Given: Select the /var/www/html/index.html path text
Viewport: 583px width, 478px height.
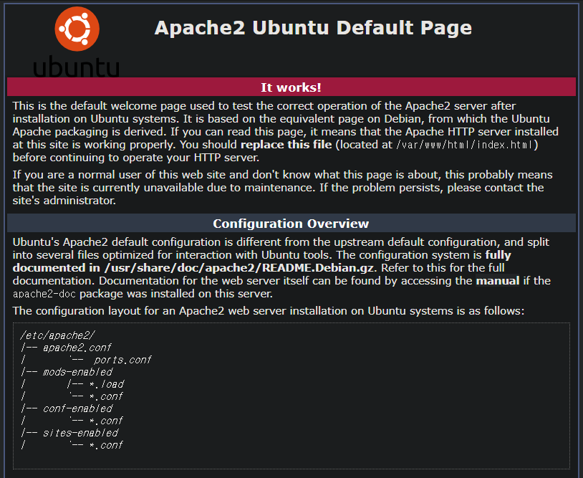Looking at the screenshot, I should (x=465, y=145).
